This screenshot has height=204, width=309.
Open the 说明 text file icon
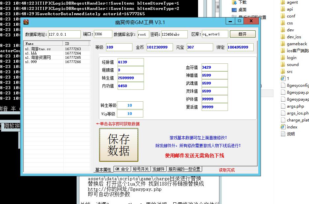(283, 134)
